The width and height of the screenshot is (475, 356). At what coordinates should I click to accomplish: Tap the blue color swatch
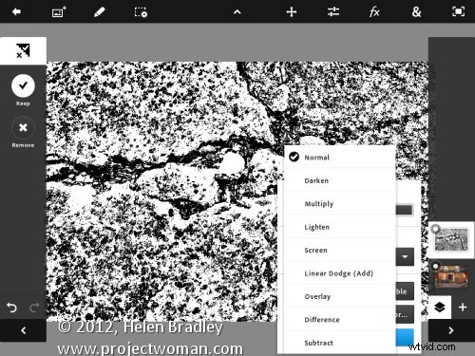405,337
